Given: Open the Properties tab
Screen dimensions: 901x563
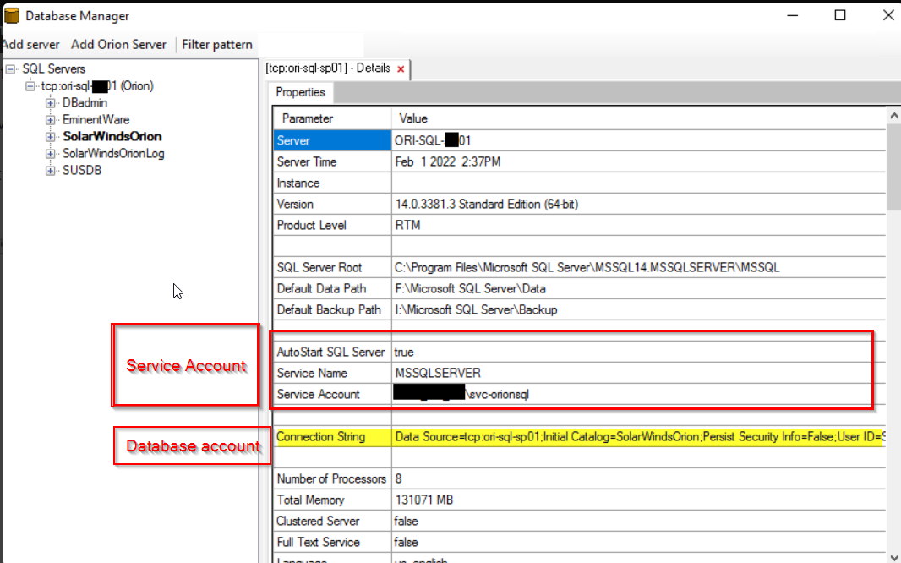Looking at the screenshot, I should 301,92.
